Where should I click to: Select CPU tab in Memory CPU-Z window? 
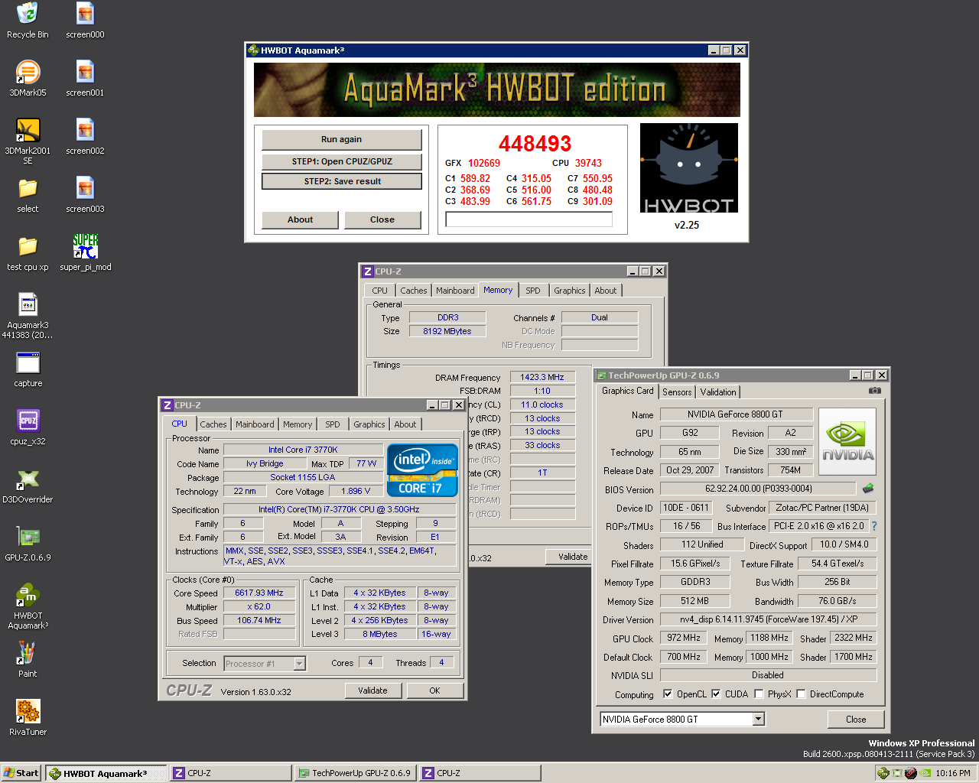379,291
